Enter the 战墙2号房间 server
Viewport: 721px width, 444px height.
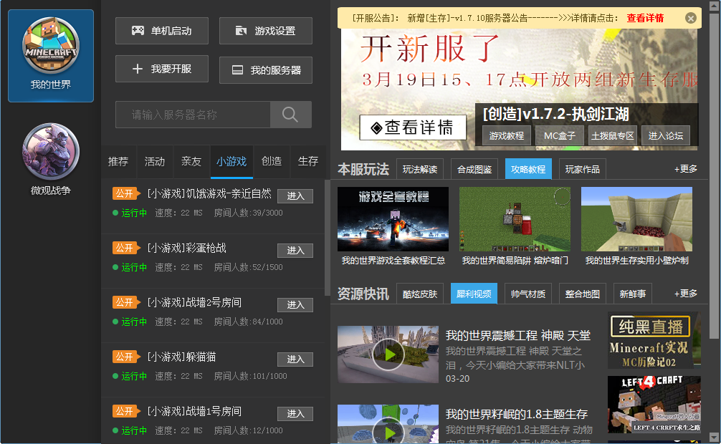(x=295, y=305)
